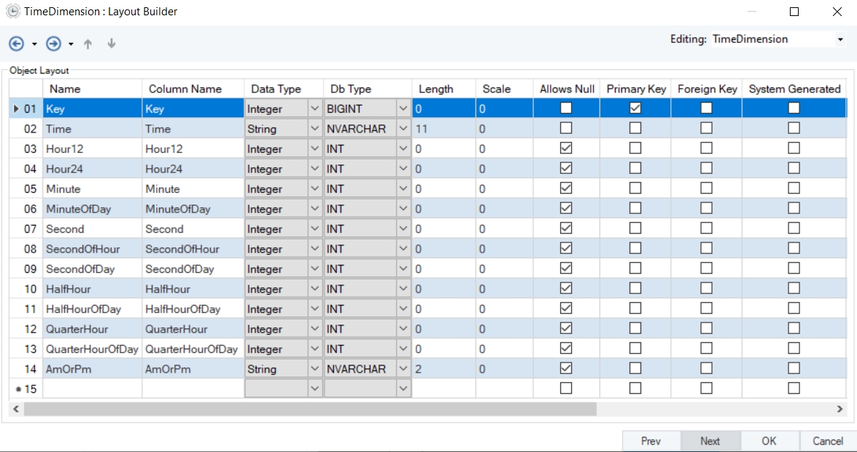
Task: Click the Next button
Action: click(710, 441)
